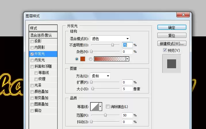This screenshot has width=206, height=129.
Task: Click the 确定 OK button
Action: coord(172,28)
